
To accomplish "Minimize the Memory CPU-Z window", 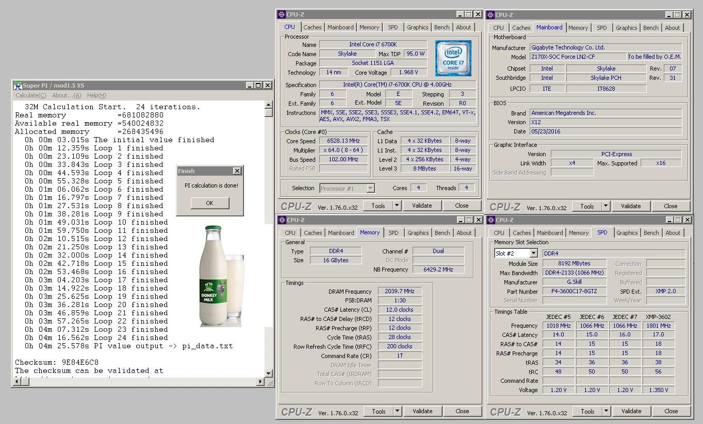I will [x=460, y=220].
